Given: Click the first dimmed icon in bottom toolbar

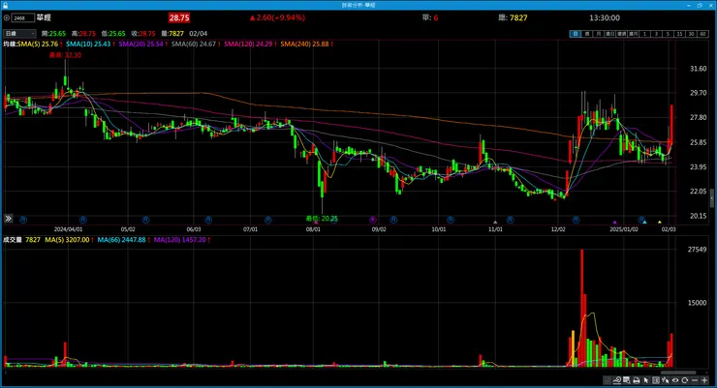Looking at the screenshot, I should click(607, 380).
